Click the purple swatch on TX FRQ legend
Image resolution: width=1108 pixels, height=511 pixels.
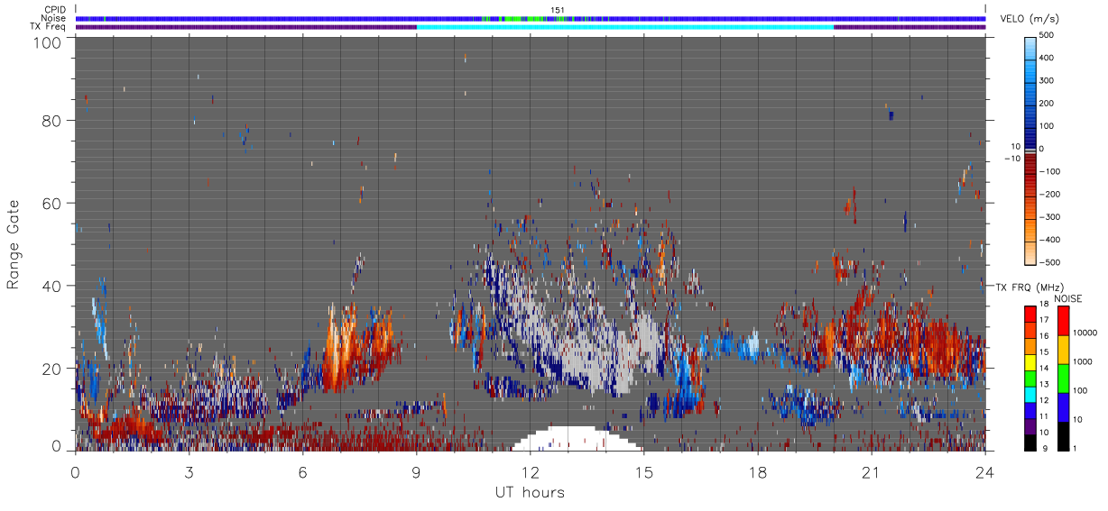1030,424
